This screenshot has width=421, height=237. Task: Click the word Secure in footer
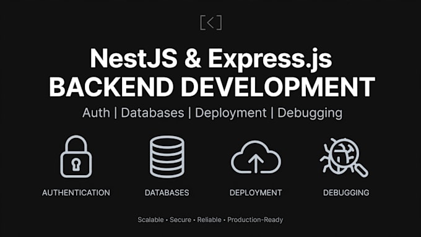(x=180, y=220)
